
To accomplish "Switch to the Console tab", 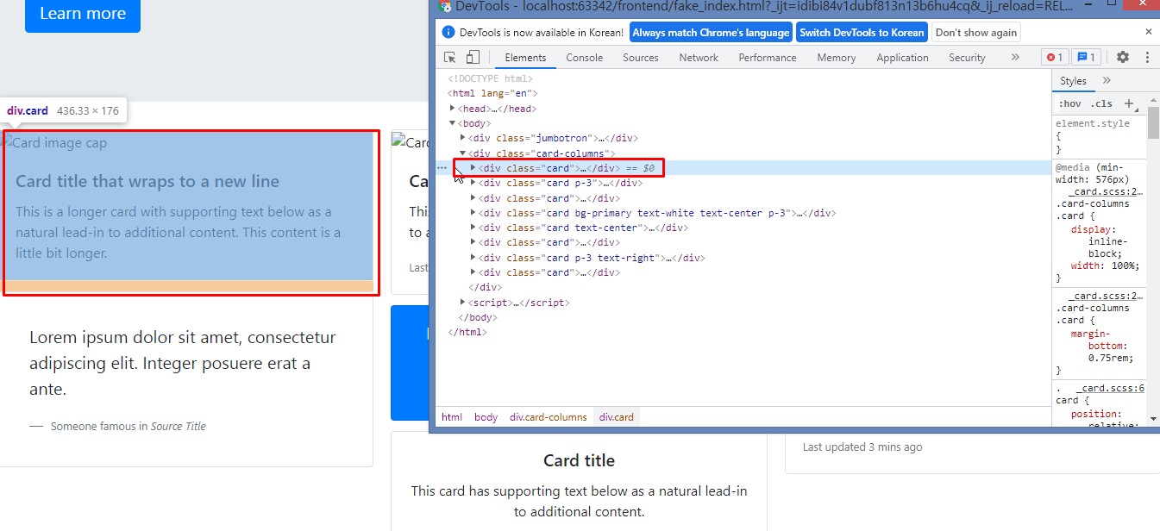I will 585,58.
